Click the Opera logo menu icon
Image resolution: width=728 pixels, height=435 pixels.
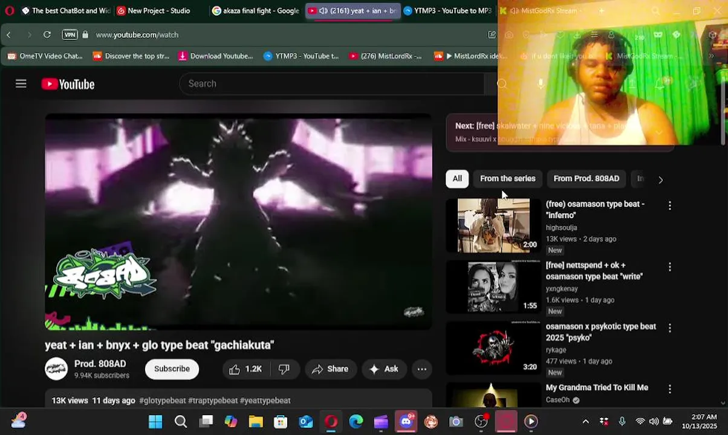tap(9, 11)
